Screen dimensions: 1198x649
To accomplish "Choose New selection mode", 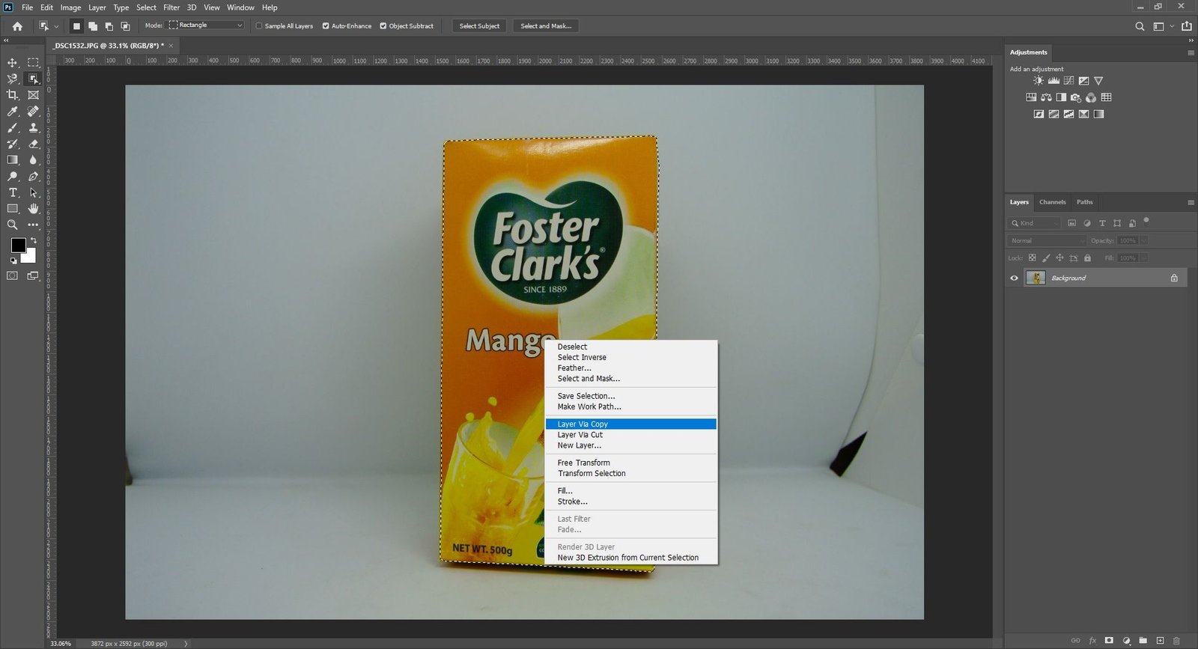I will pos(76,26).
